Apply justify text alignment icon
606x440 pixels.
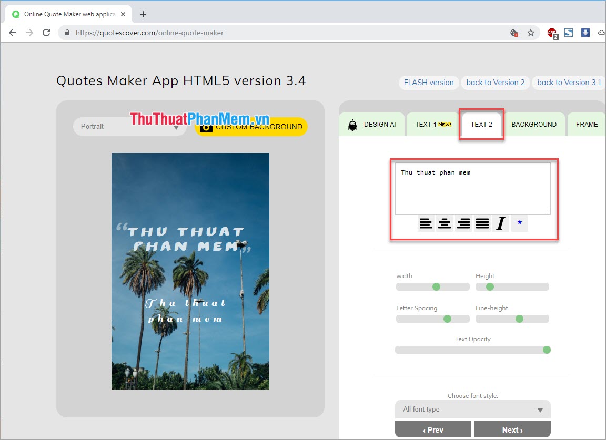482,223
